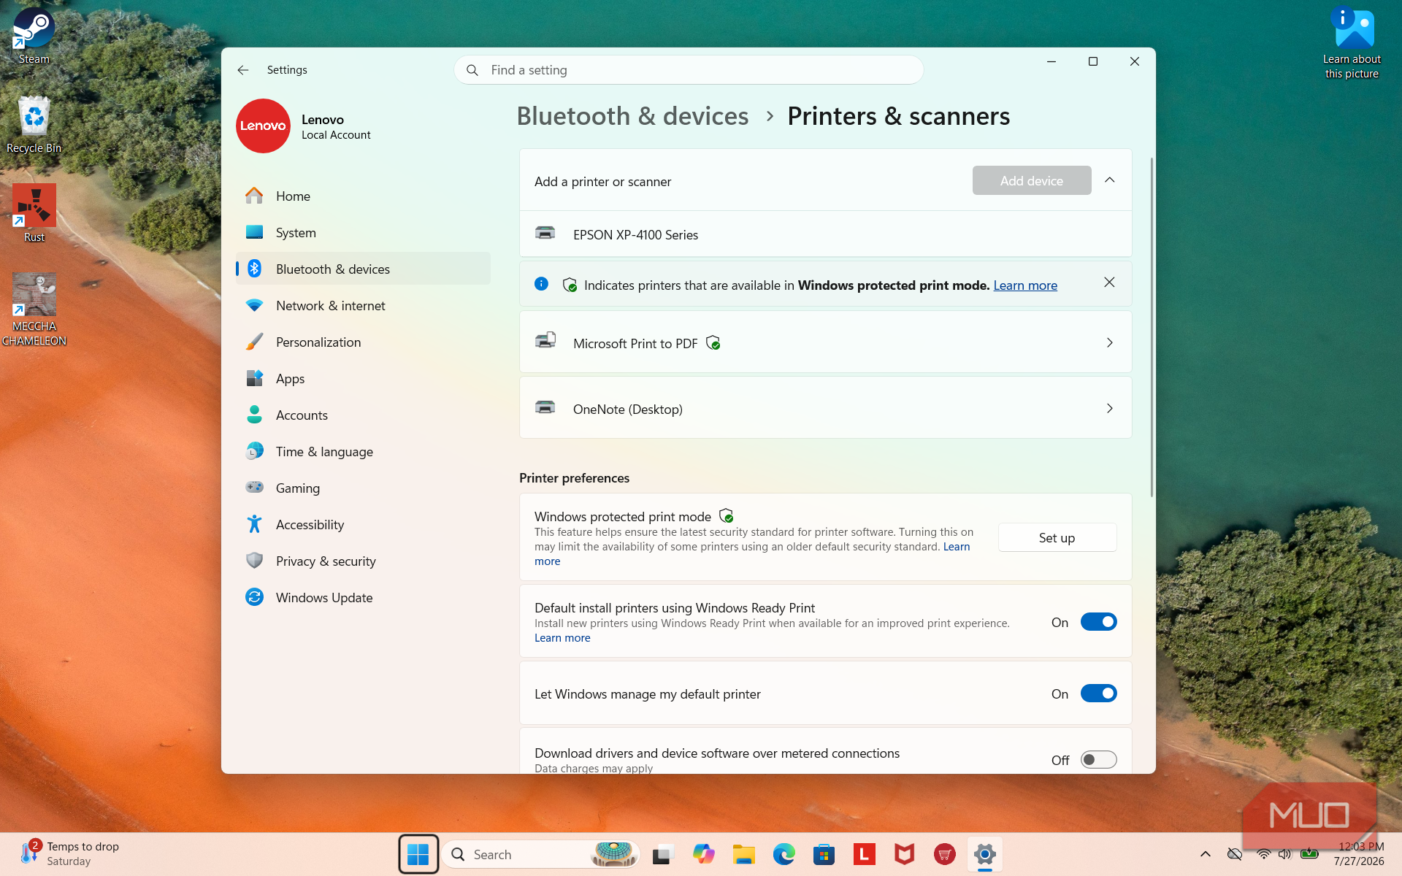Open File Explorer from the taskbar

[744, 854]
